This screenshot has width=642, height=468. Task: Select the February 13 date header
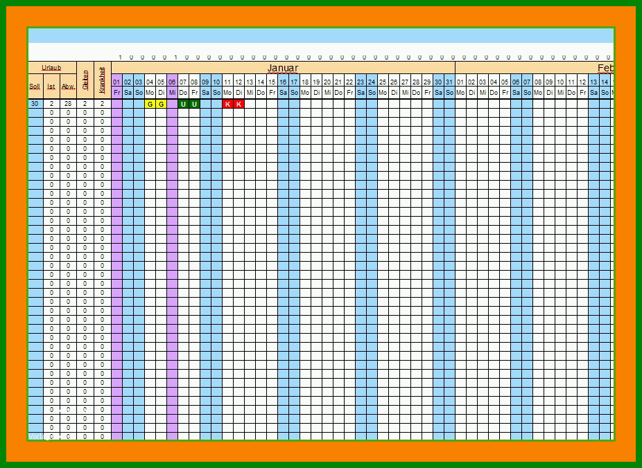pos(593,82)
